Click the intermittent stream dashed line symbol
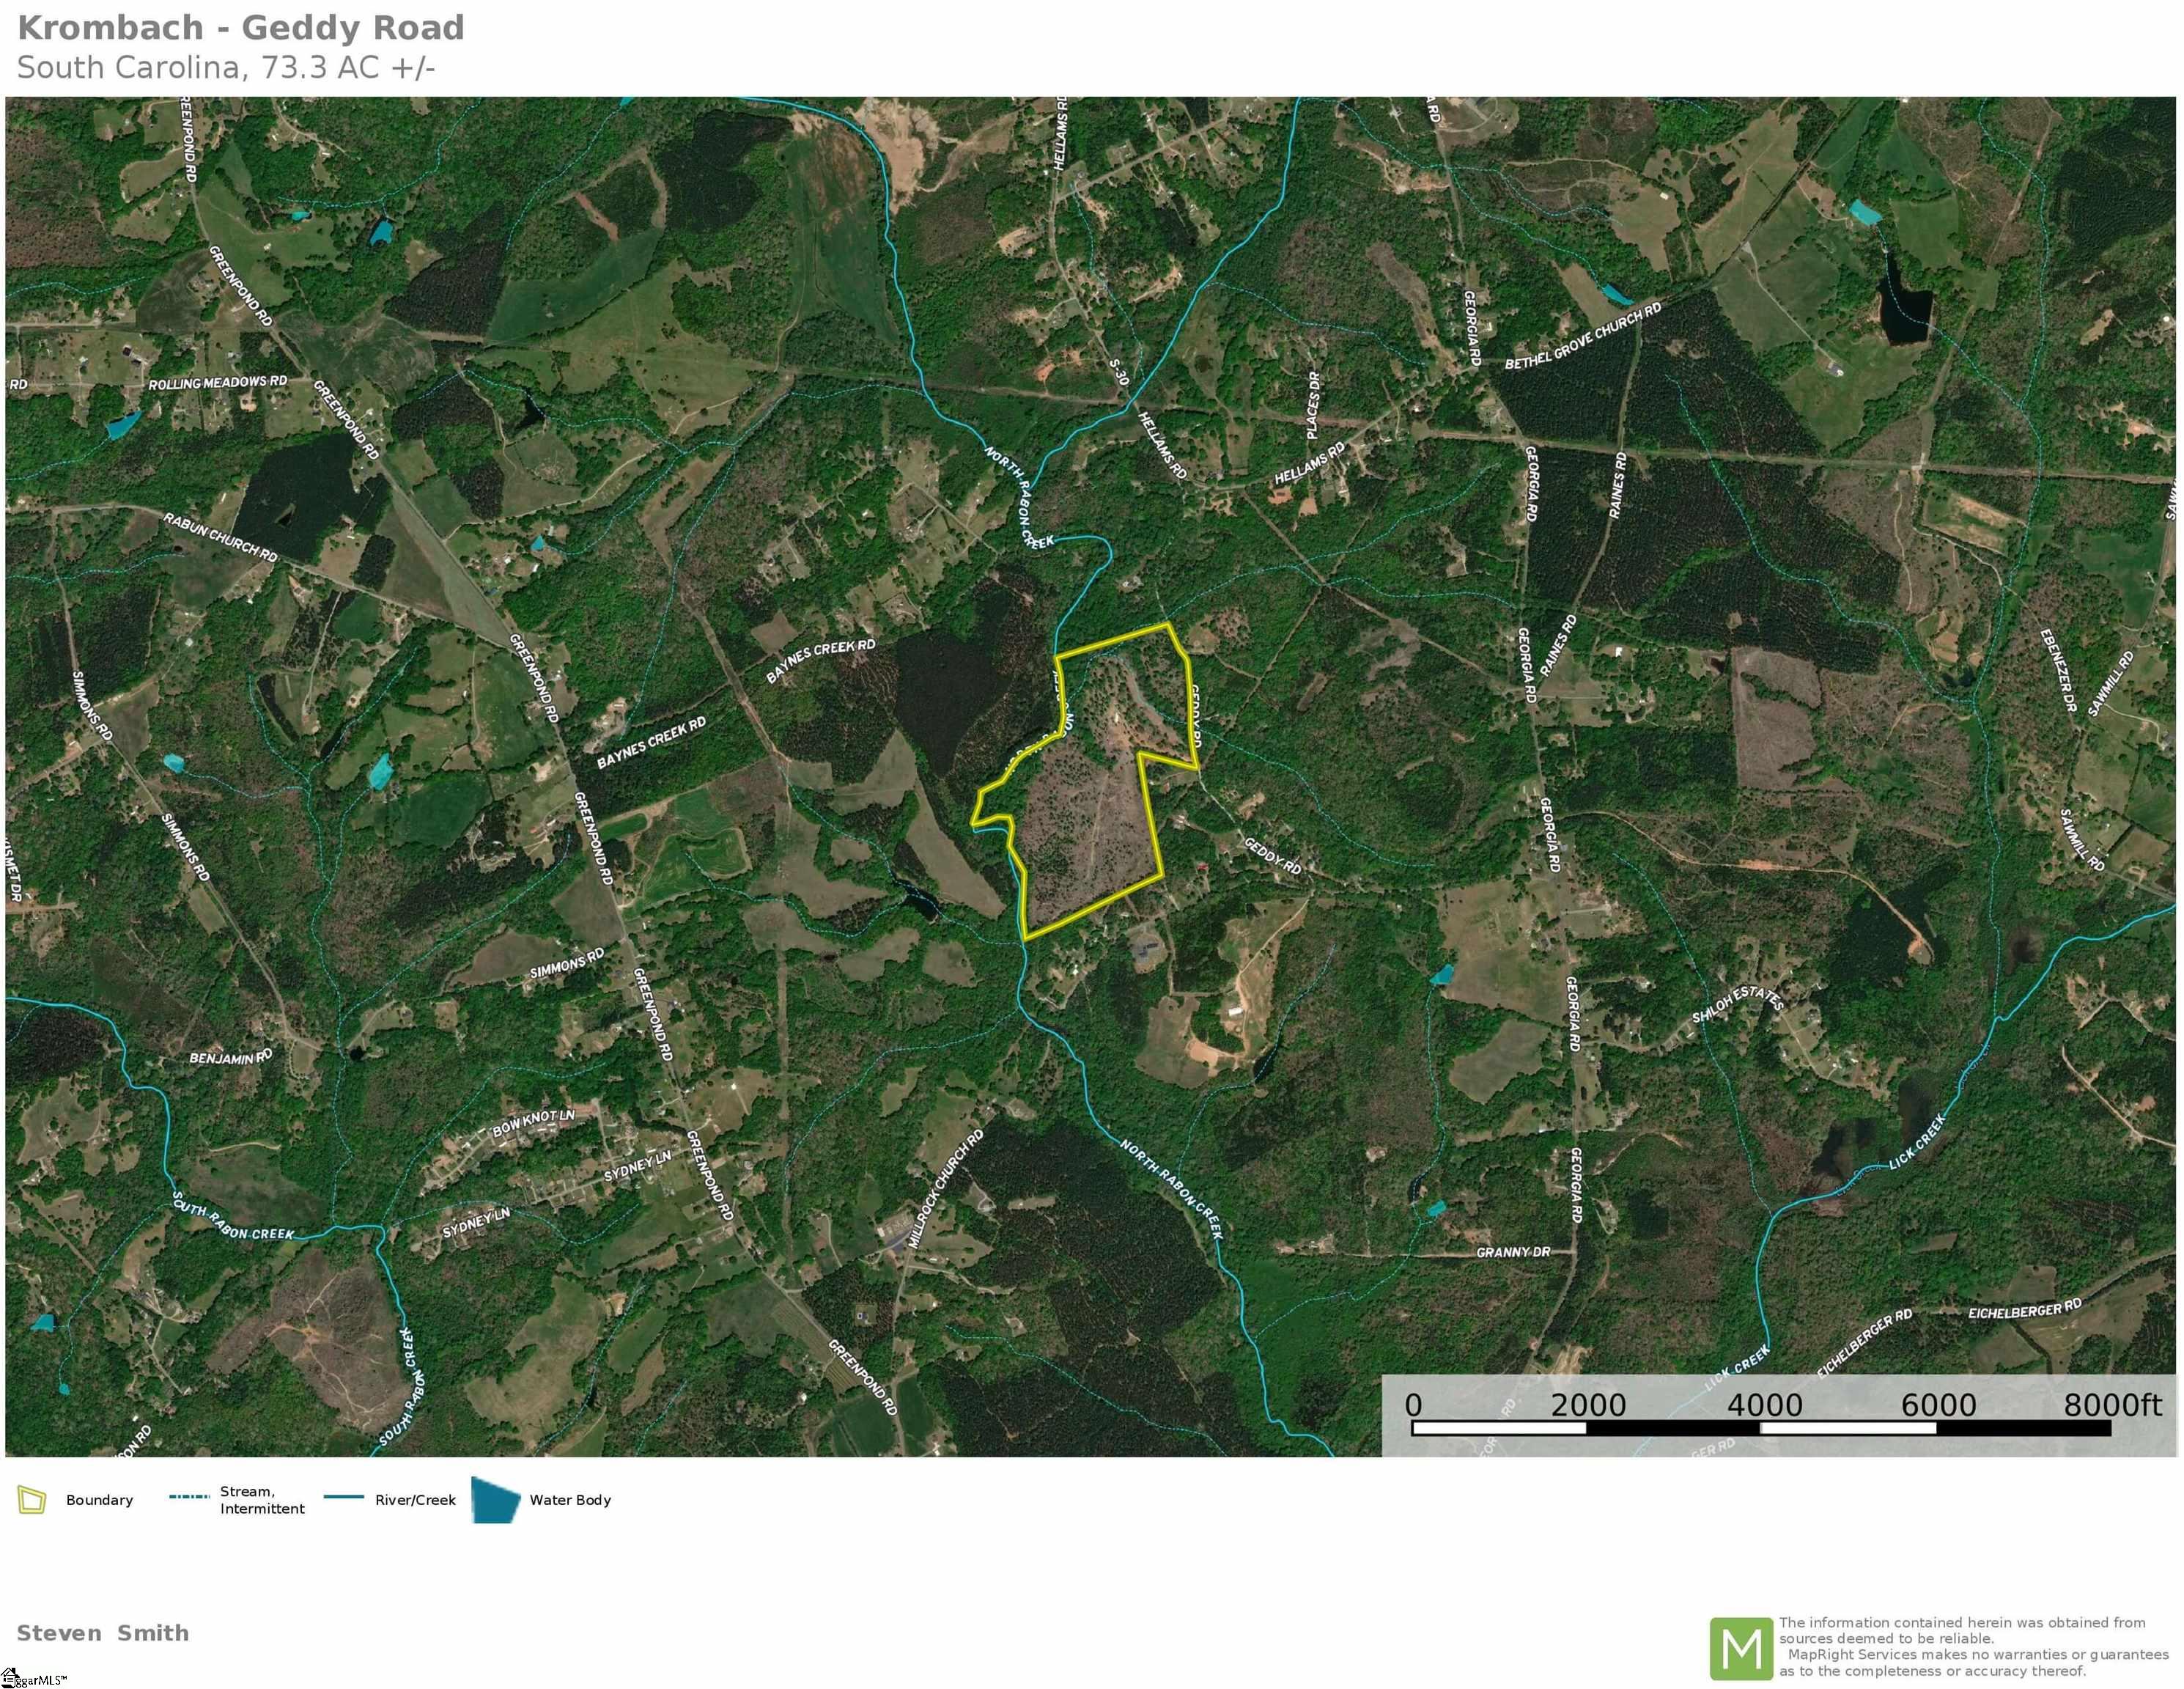2184x1689 pixels. (189, 1497)
